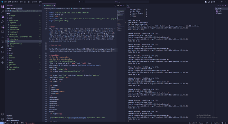Open the File menu
The width and height of the screenshot is (228, 124).
tap(6, 2)
